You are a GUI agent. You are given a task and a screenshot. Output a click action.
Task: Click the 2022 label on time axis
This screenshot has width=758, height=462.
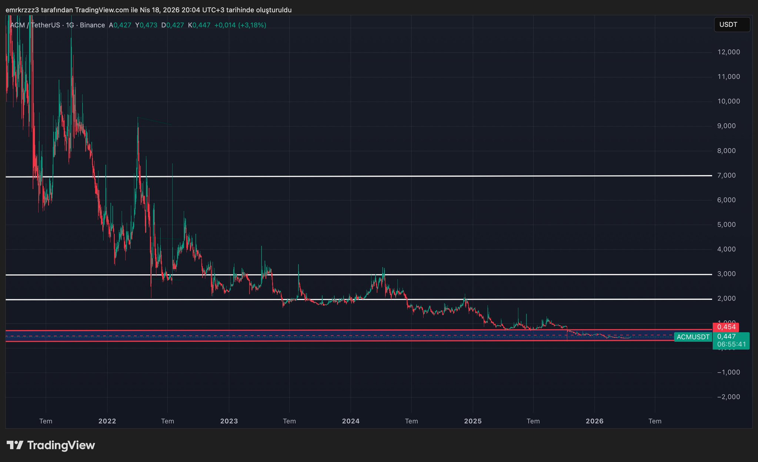pos(107,421)
